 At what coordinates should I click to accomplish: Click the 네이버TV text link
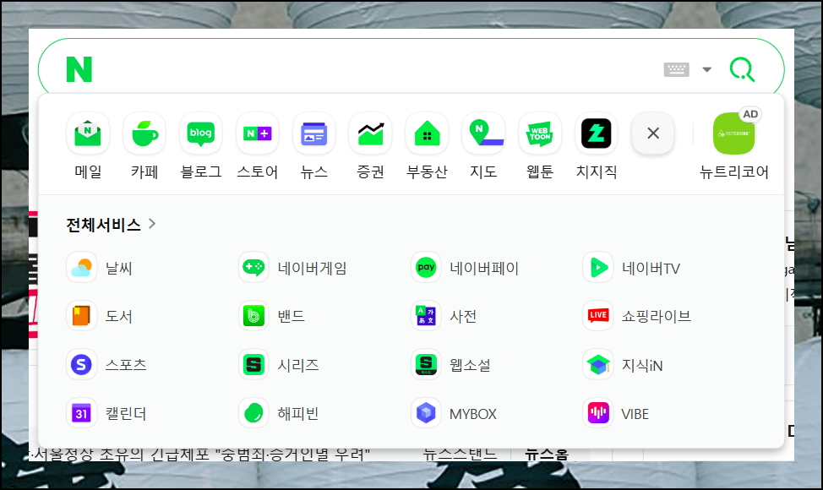click(651, 268)
